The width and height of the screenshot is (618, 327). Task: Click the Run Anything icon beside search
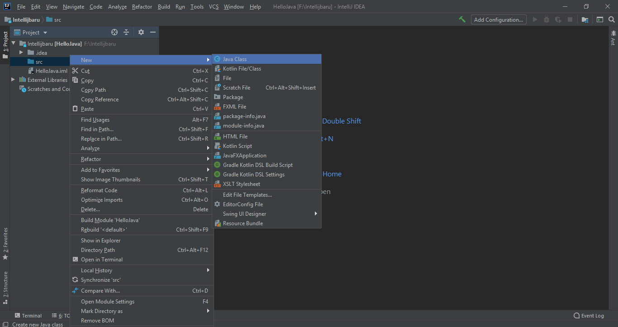click(600, 19)
